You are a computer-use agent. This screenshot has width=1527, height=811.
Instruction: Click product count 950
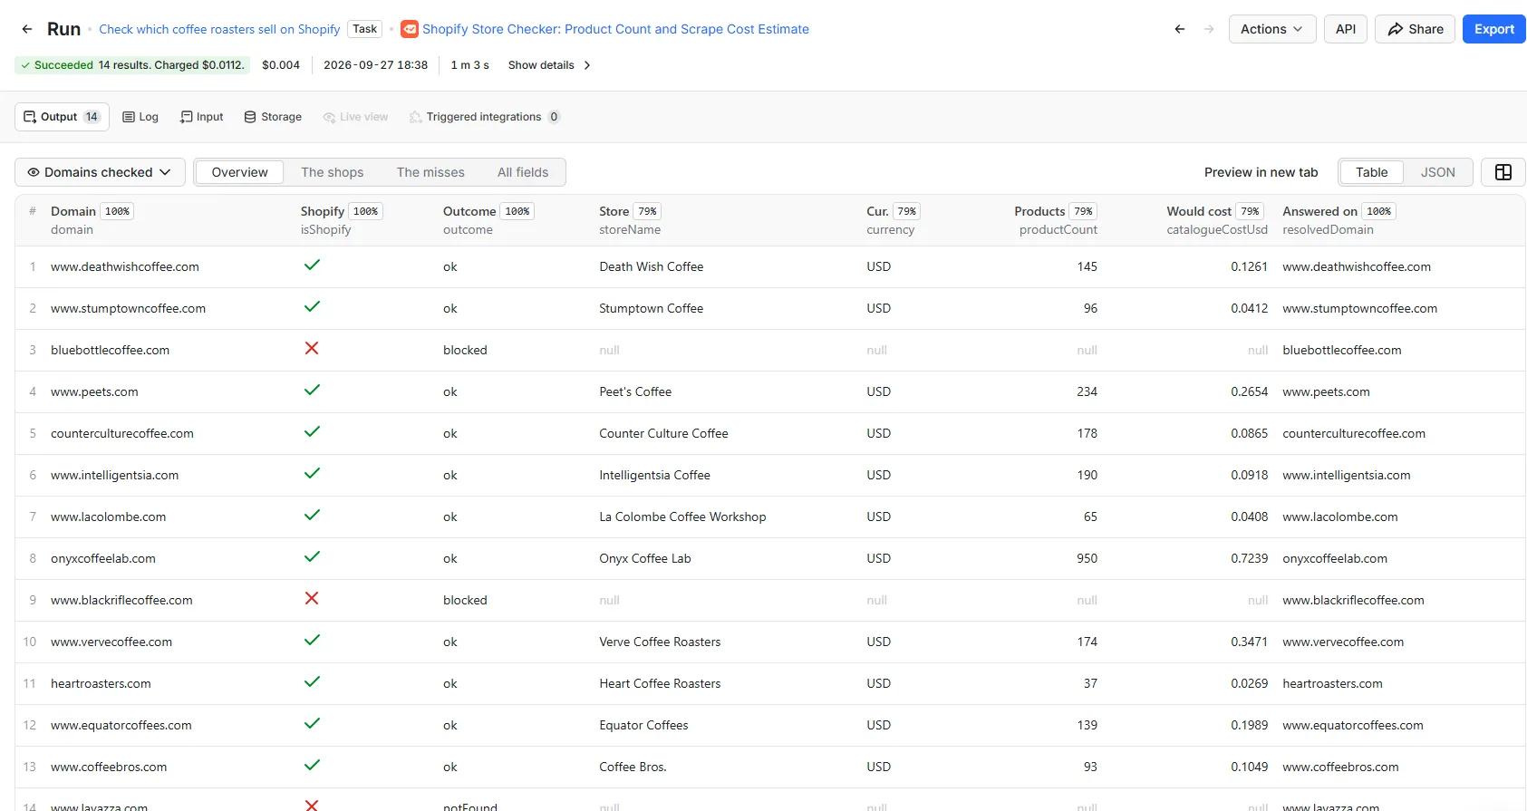(1087, 558)
